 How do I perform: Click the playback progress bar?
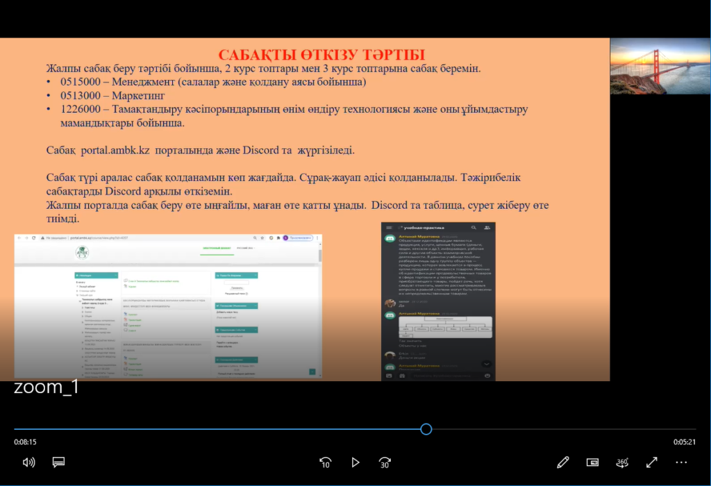[x=425, y=430]
